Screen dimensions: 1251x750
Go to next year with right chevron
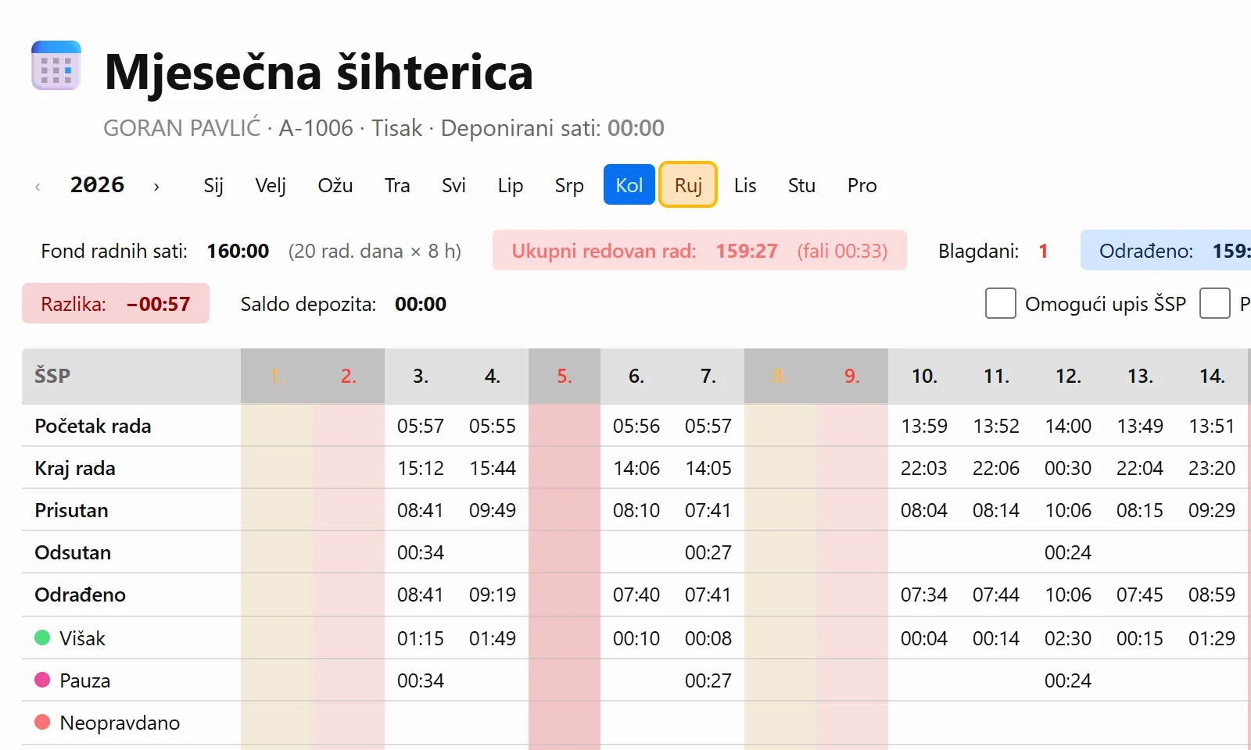click(156, 187)
